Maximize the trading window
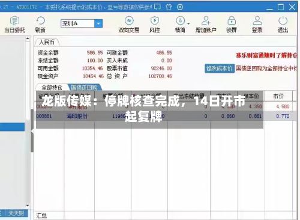The height and width of the screenshot is (220, 300). [281, 7]
